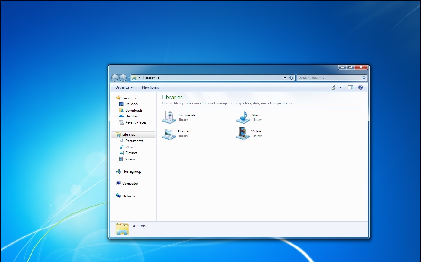Click the Homegroup icon
Viewport: 421px width, 262px height.
click(x=118, y=171)
